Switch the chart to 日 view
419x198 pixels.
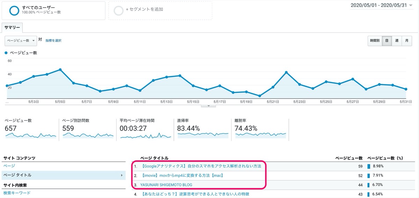pos(387,41)
